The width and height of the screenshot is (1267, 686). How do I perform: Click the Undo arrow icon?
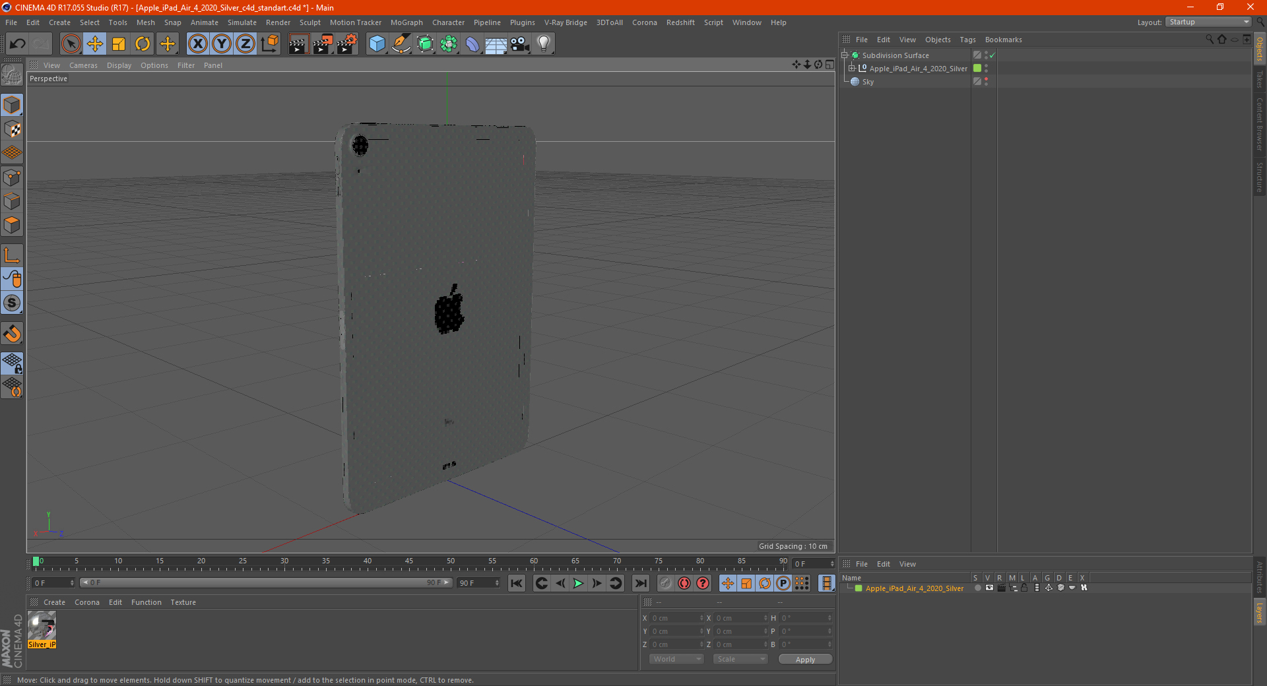pyautogui.click(x=18, y=44)
